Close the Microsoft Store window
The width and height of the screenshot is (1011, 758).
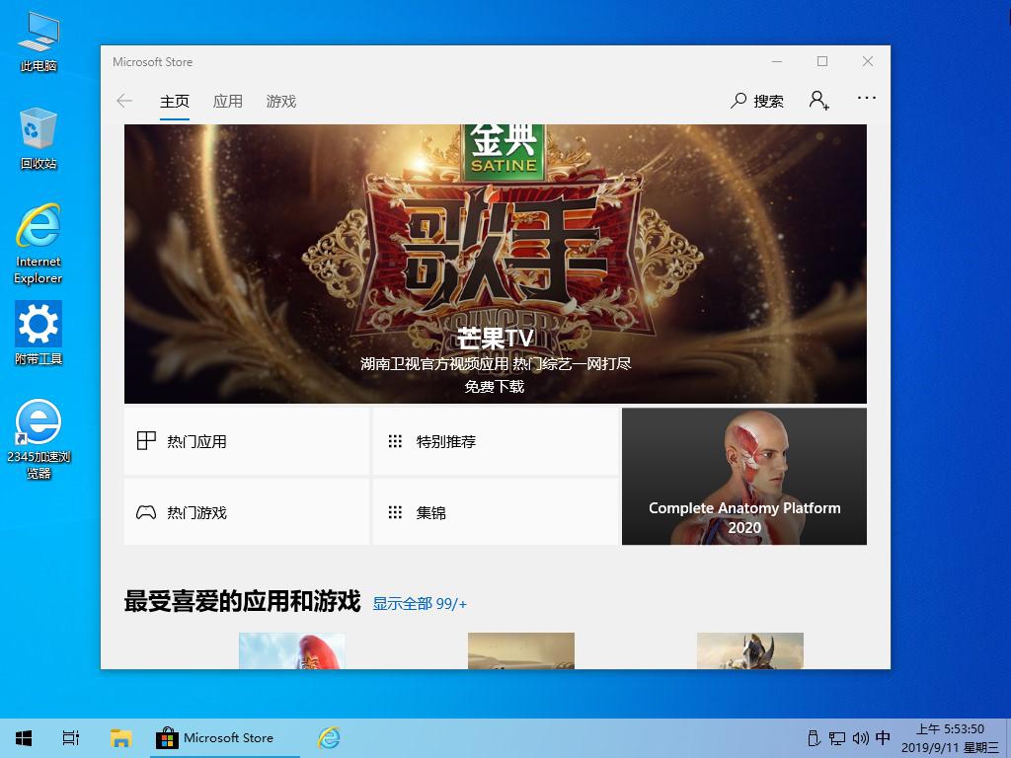[868, 61]
